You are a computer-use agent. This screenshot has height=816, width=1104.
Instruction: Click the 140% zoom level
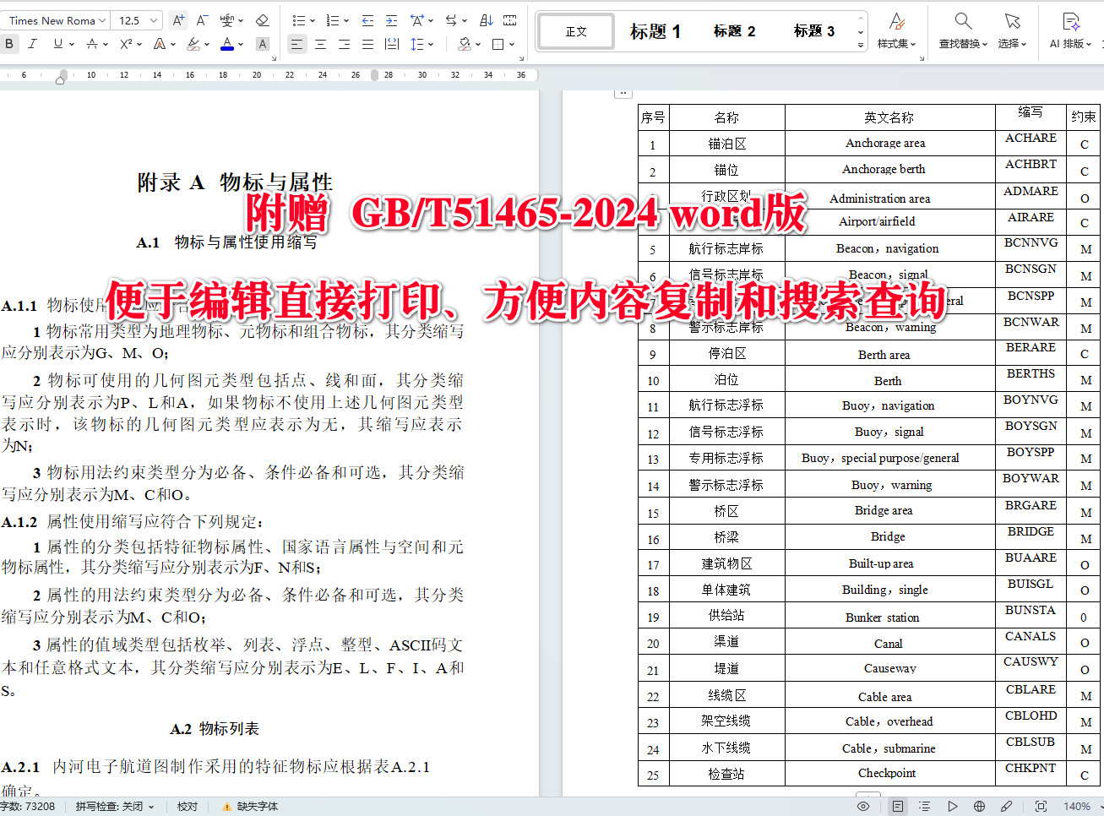coord(1077,806)
